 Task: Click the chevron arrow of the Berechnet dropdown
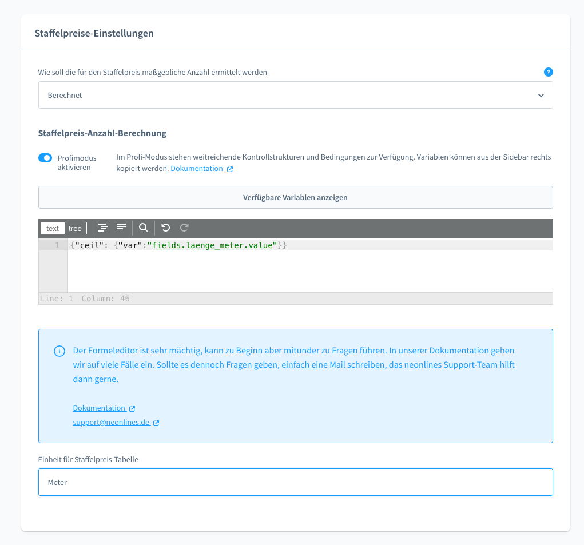[x=541, y=96]
